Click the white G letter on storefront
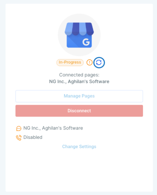Viewport: 157px width, 195px height. point(86,42)
